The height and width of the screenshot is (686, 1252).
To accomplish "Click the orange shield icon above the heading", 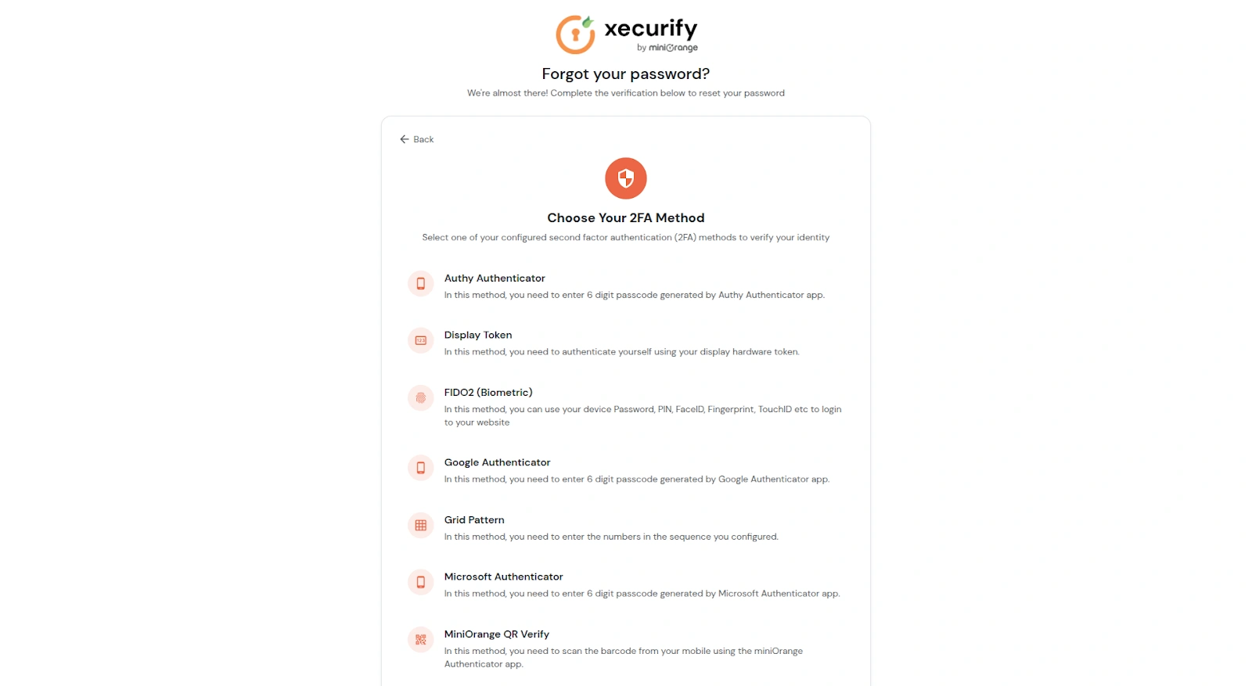I will [x=624, y=178].
